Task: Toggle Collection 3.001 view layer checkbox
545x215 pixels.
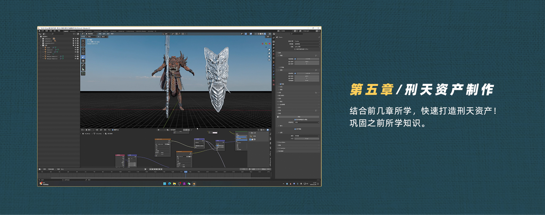Action: click(73, 43)
